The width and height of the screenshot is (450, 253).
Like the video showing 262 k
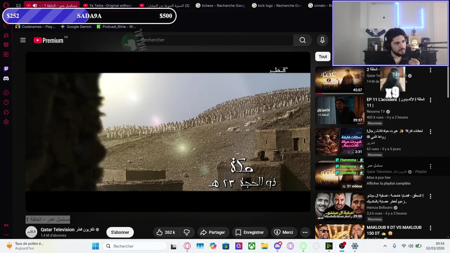pos(166,232)
